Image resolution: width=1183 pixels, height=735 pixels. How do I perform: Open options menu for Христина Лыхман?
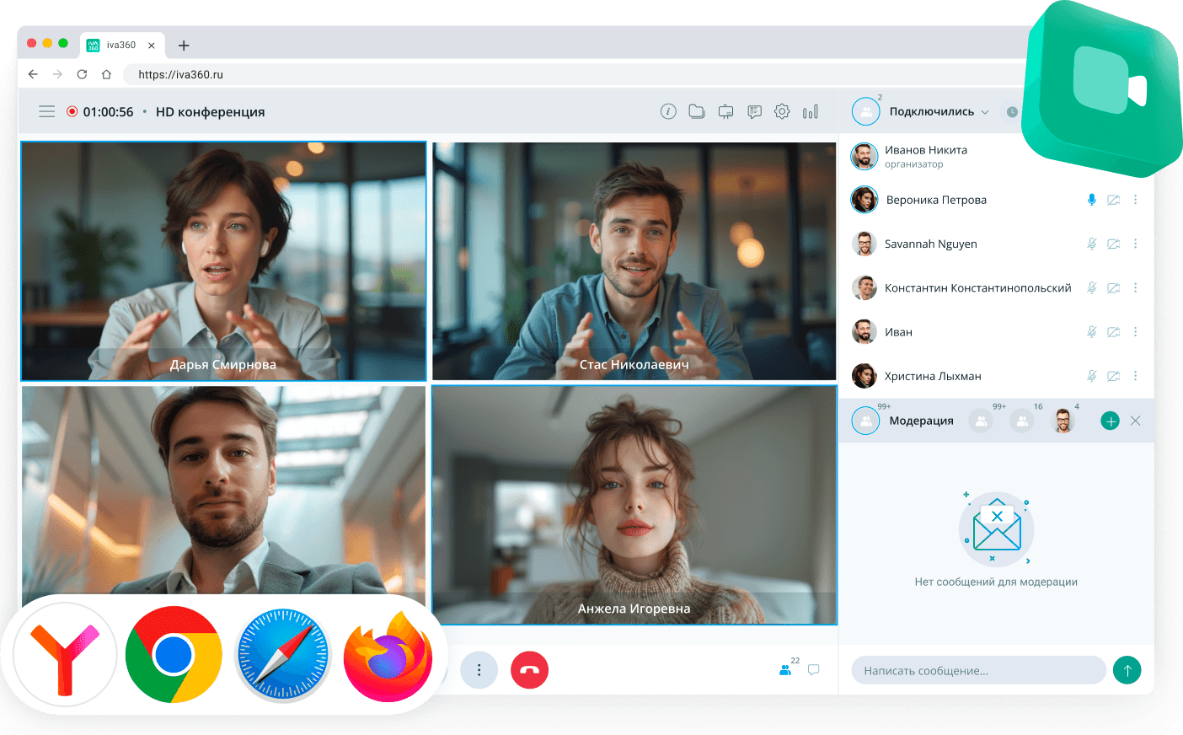[1135, 376]
